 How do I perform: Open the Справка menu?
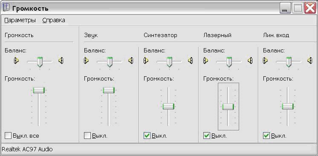(x=54, y=20)
